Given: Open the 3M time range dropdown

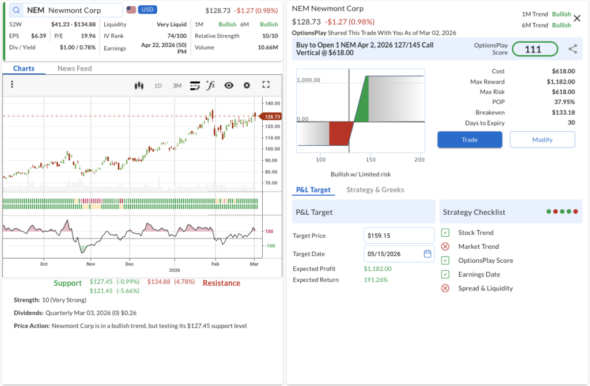Looking at the screenshot, I should (x=177, y=85).
